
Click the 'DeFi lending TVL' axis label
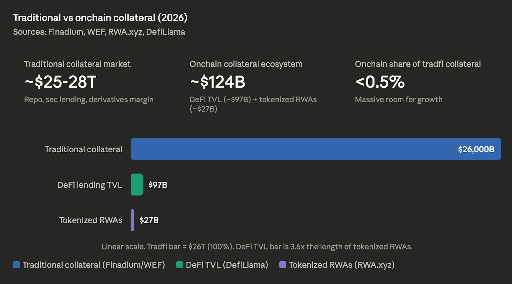[x=90, y=185]
